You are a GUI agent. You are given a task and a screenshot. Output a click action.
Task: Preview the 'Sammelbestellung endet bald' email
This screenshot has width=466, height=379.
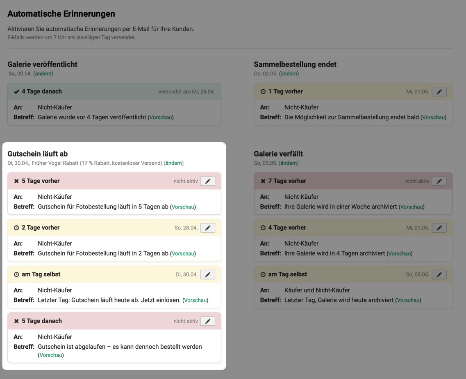[433, 118]
